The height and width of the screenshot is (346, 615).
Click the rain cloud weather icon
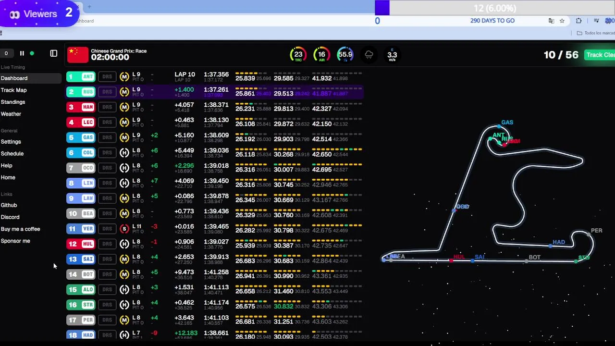coord(369,55)
